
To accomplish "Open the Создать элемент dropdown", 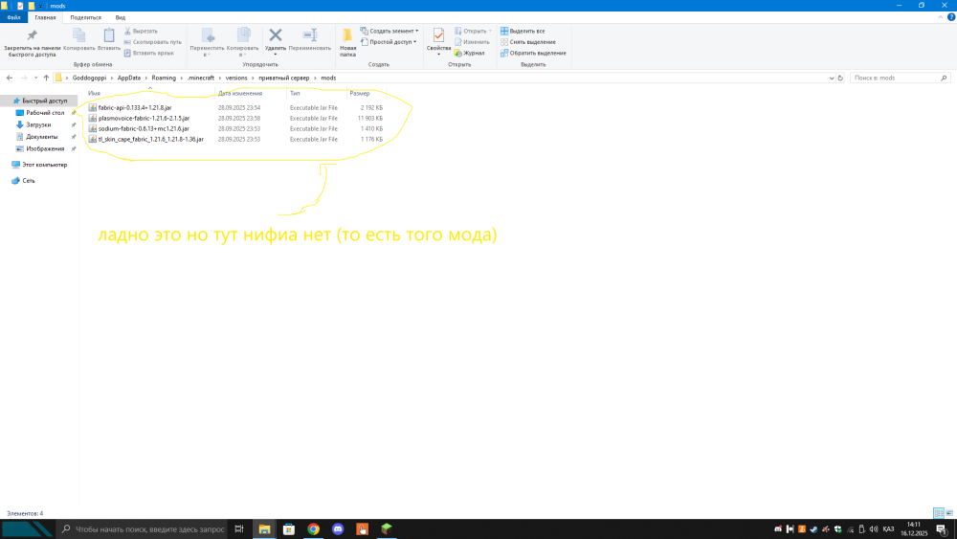I will (389, 32).
